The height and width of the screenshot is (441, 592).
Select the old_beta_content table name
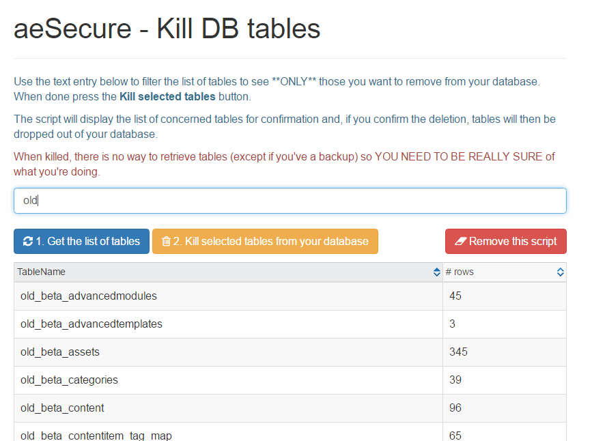[x=62, y=408]
